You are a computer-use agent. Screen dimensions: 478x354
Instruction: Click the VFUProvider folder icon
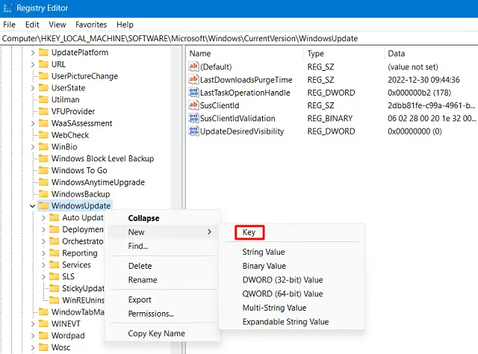[43, 111]
